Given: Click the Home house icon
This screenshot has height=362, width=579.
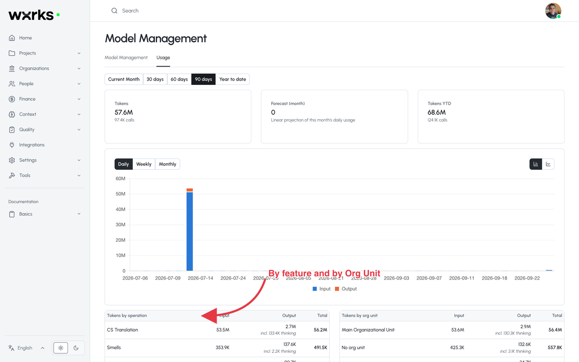Looking at the screenshot, I should point(12,38).
